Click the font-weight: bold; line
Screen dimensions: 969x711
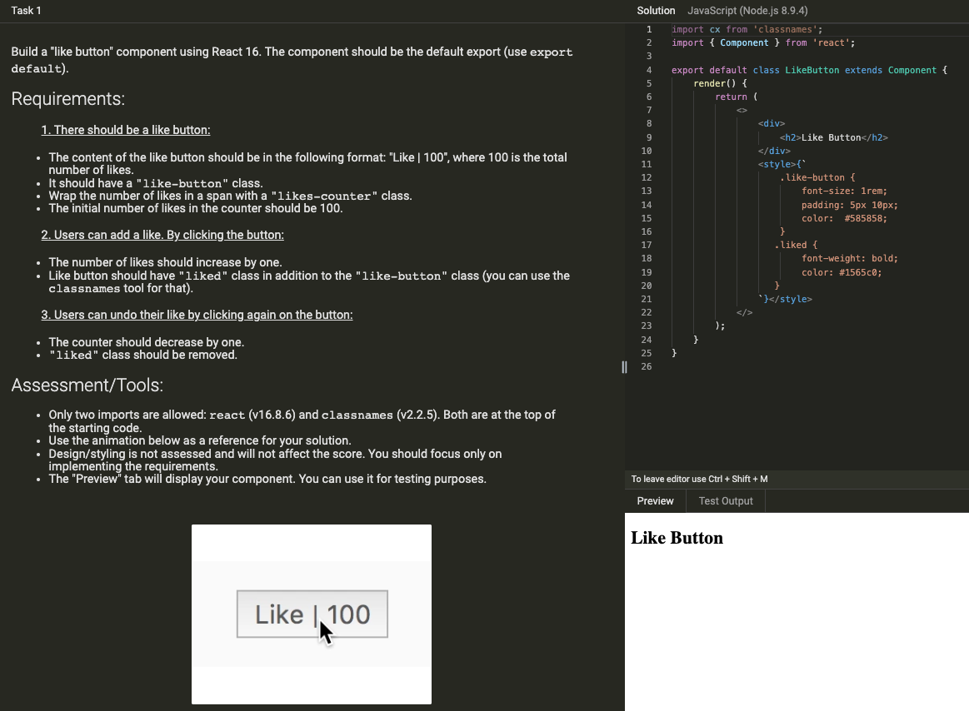pos(850,258)
